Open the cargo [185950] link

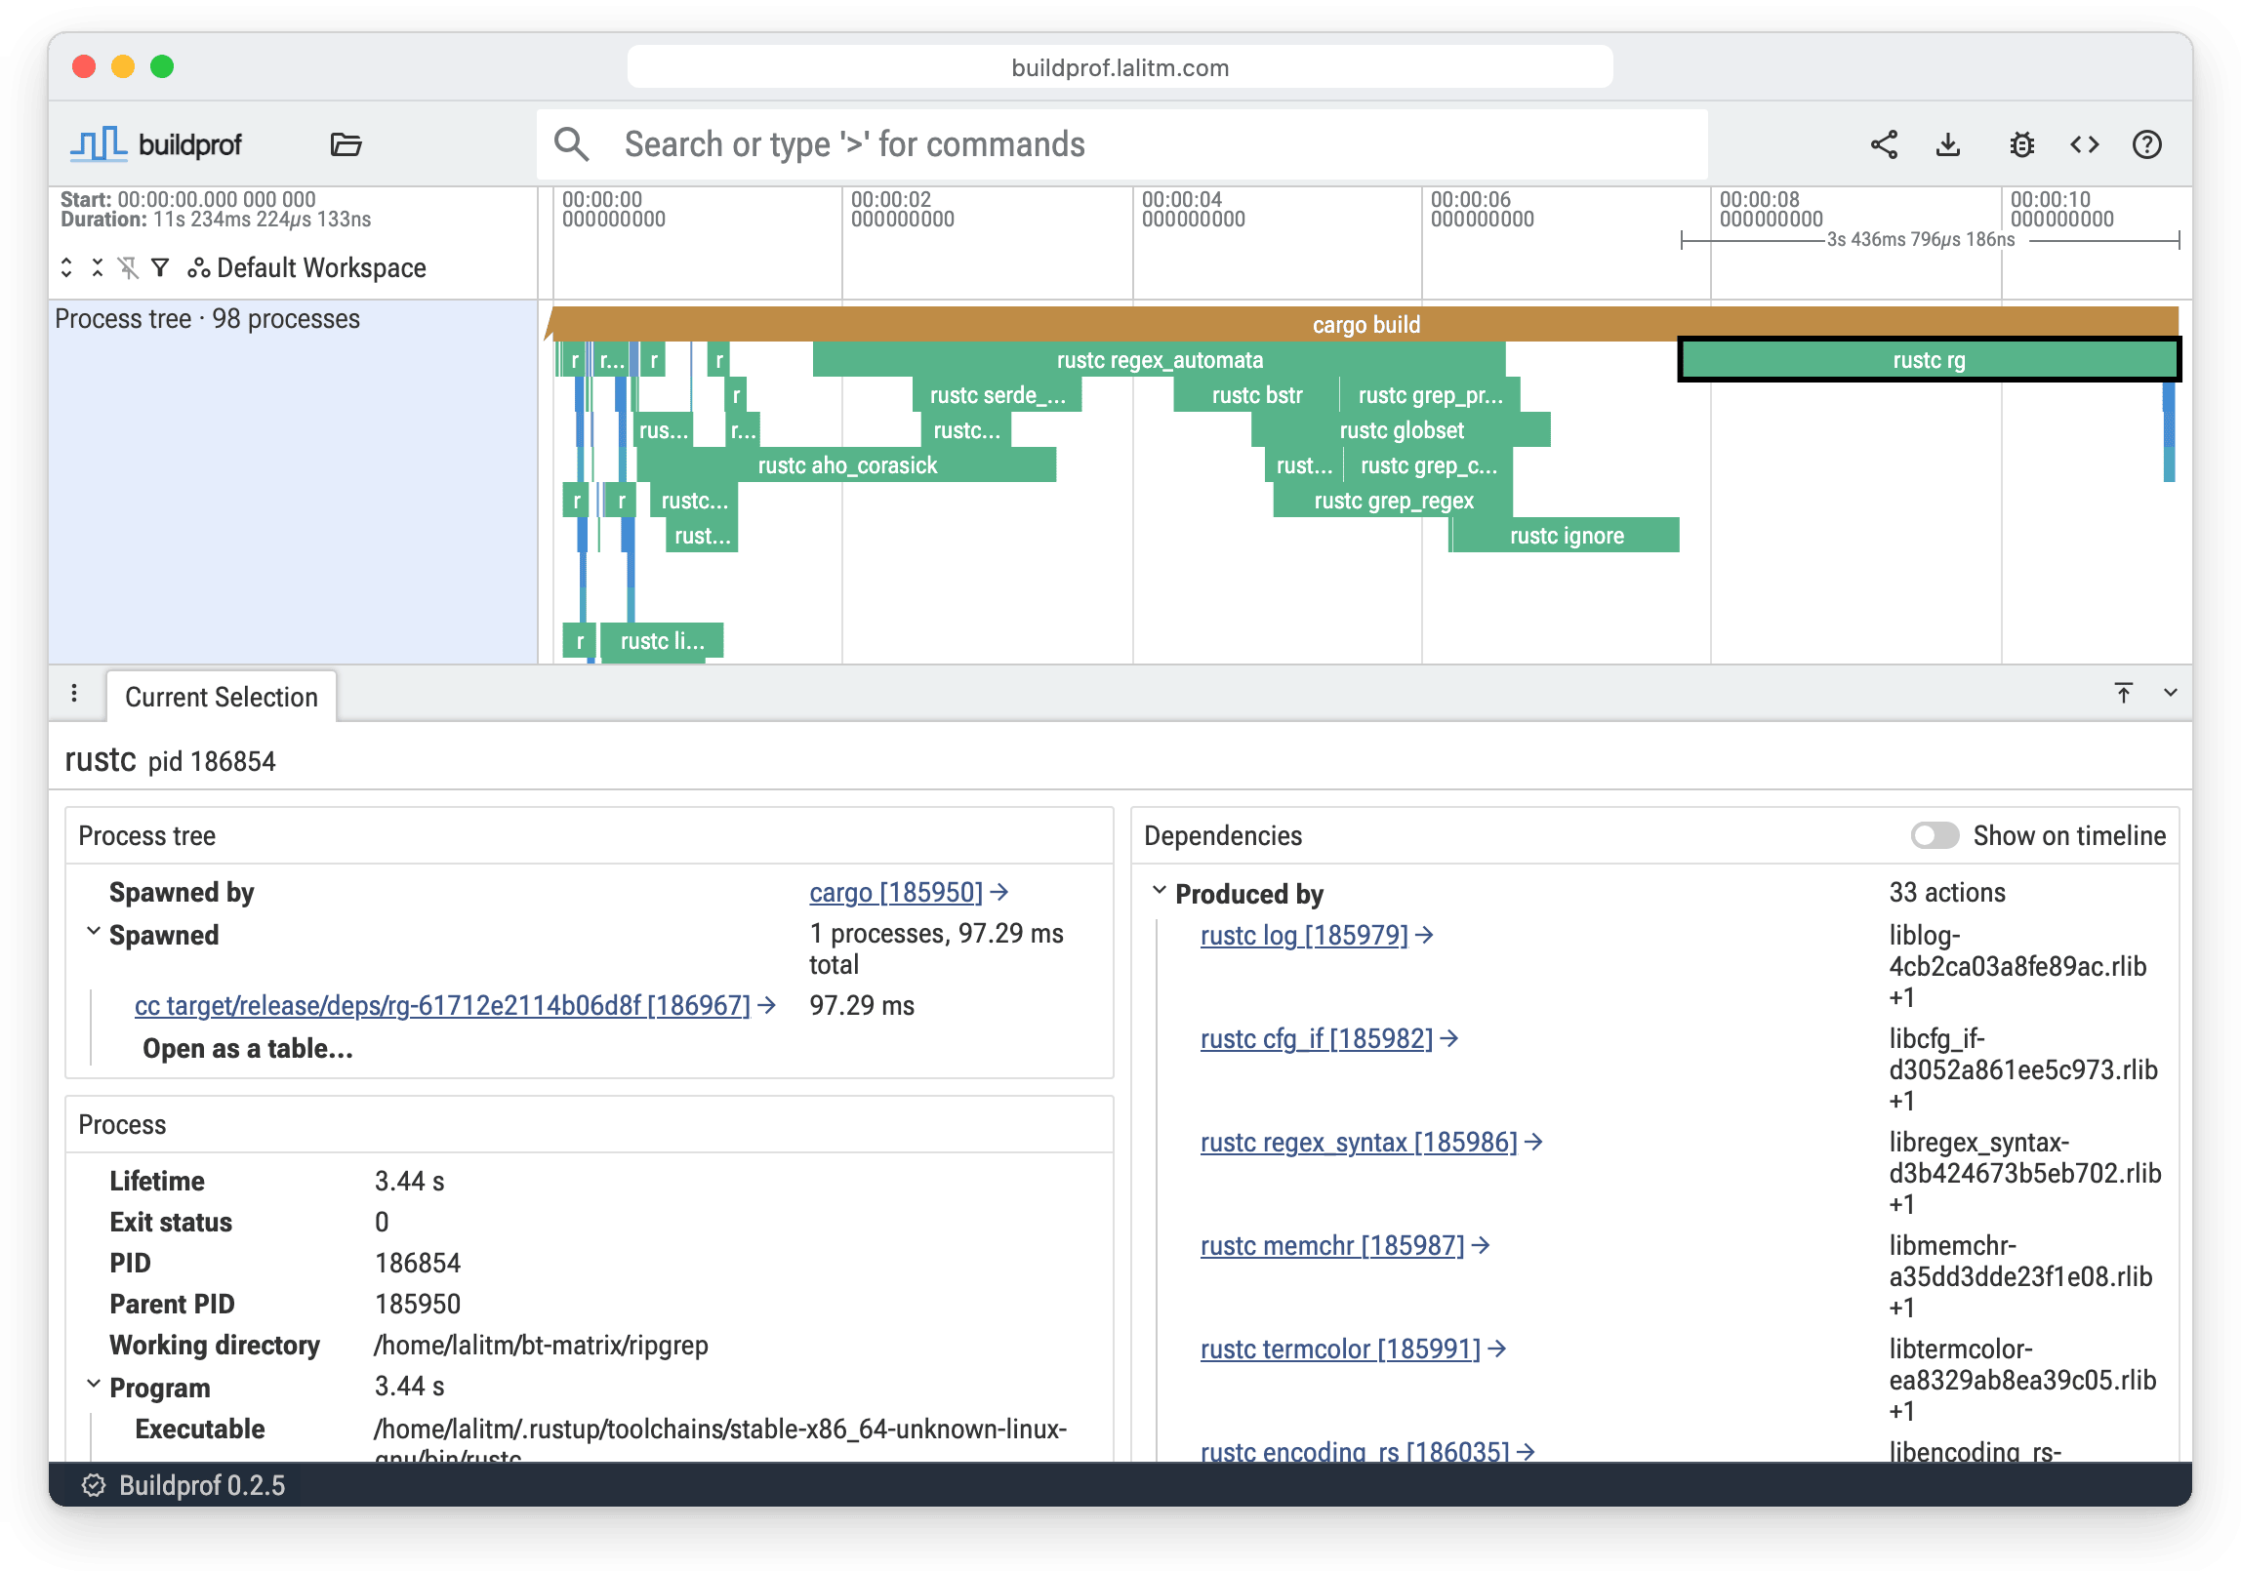point(896,892)
